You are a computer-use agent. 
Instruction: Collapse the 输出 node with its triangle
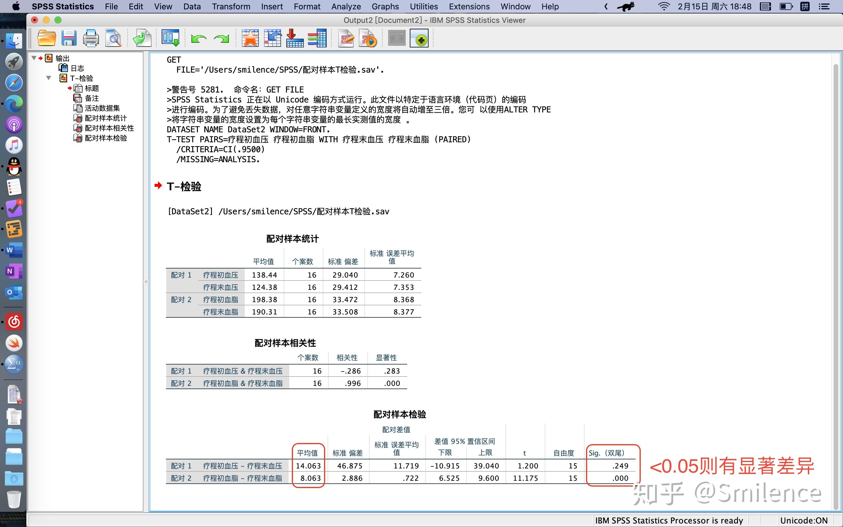tap(33, 58)
